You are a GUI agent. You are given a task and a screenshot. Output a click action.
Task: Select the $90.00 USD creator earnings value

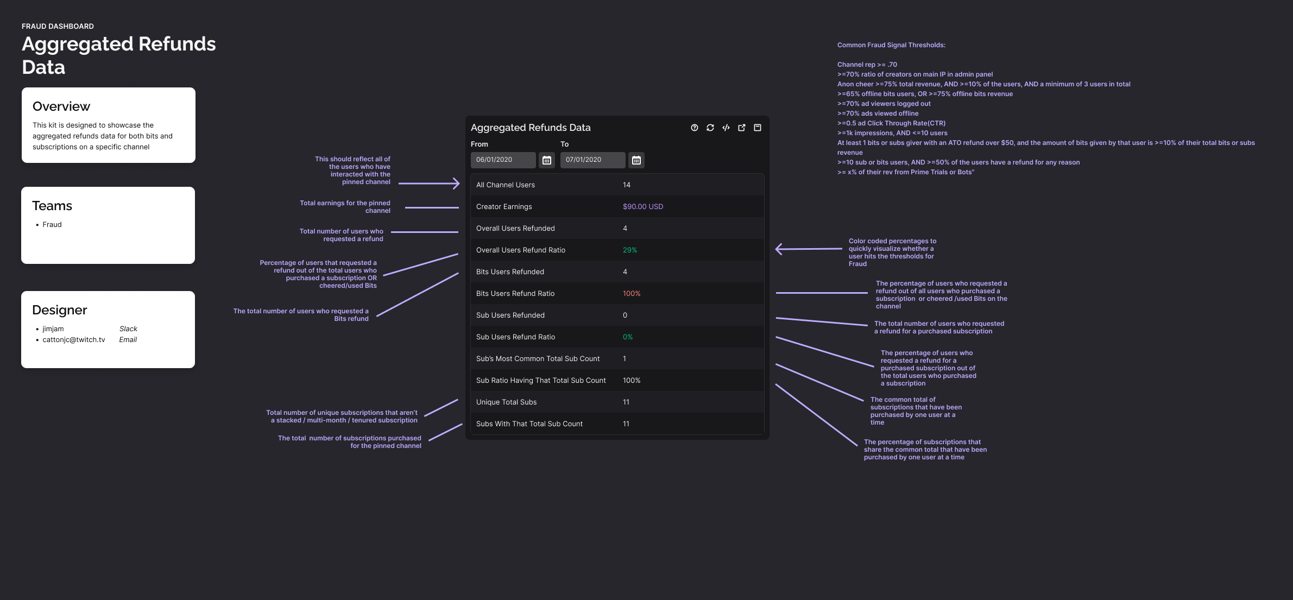click(x=643, y=206)
